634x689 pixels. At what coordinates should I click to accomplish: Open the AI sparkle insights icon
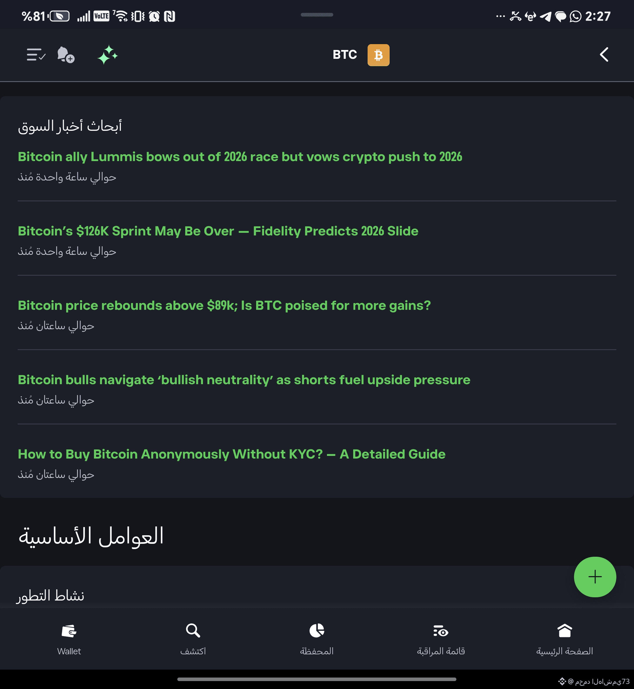(x=107, y=55)
